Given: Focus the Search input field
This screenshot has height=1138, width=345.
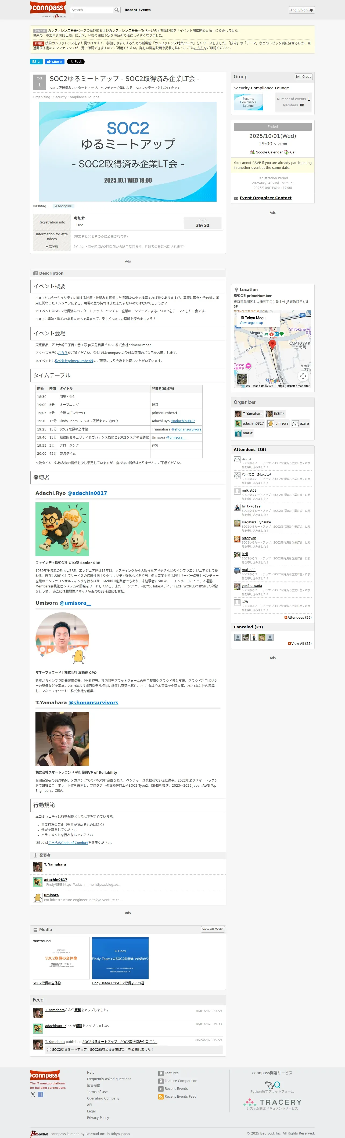Looking at the screenshot, I should click(91, 10).
